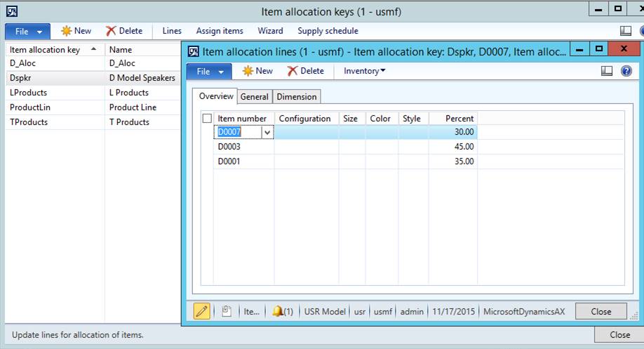Click view layout icon in allocation lines toolbar

point(608,71)
